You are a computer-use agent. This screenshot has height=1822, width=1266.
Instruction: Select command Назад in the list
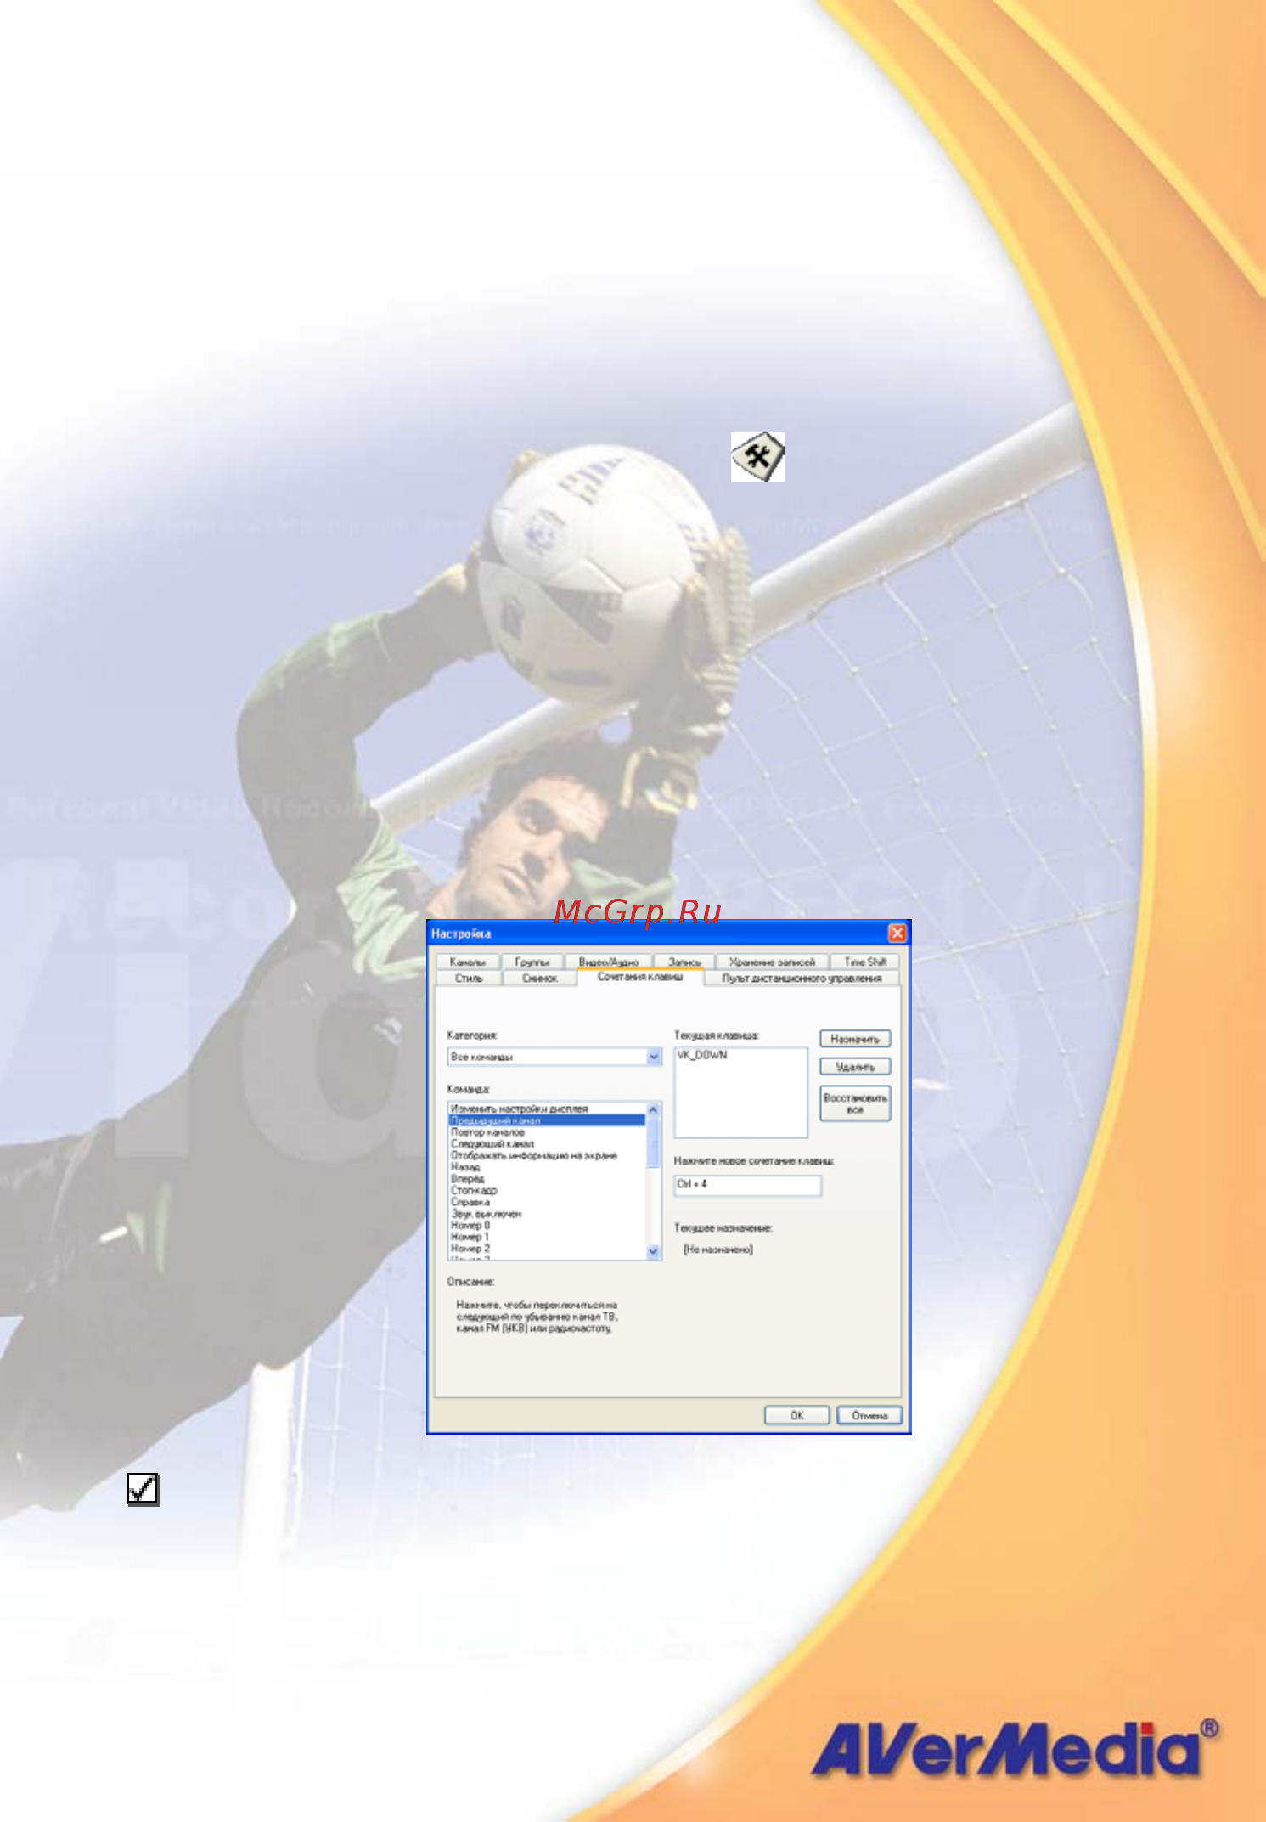pos(547,1167)
